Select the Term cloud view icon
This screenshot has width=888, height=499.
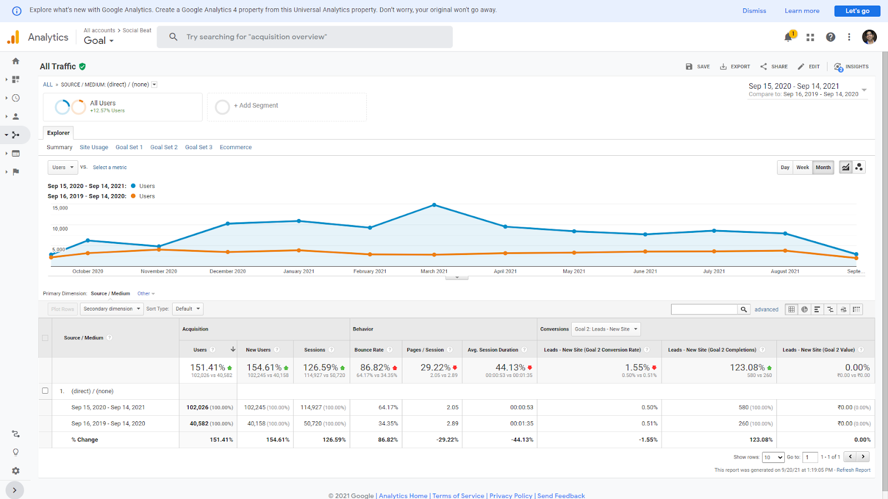tap(844, 309)
